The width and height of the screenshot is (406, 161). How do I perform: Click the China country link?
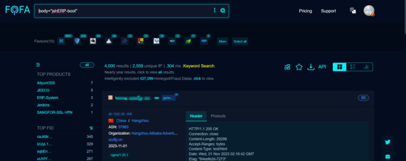pos(121,121)
